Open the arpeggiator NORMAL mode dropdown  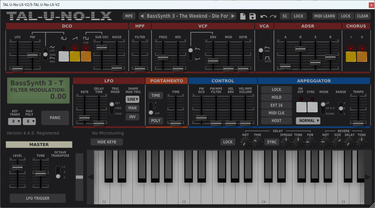308,121
